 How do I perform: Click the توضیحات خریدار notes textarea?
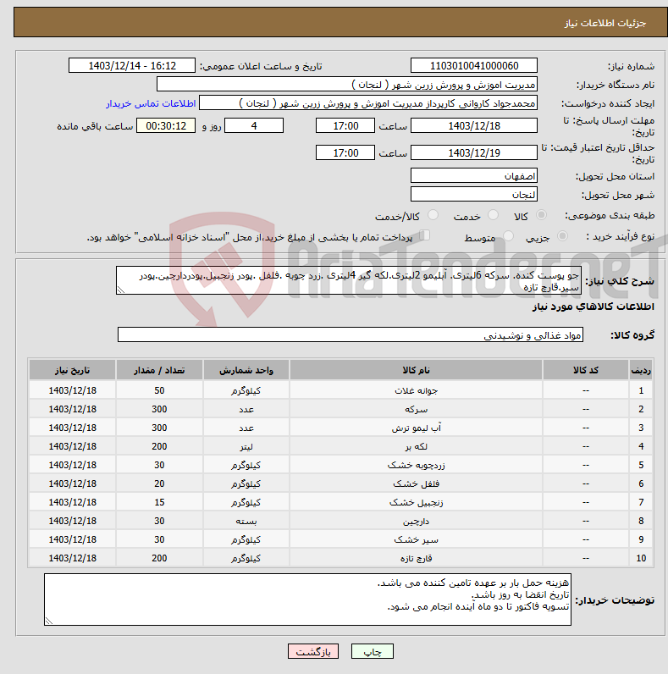tap(307, 599)
